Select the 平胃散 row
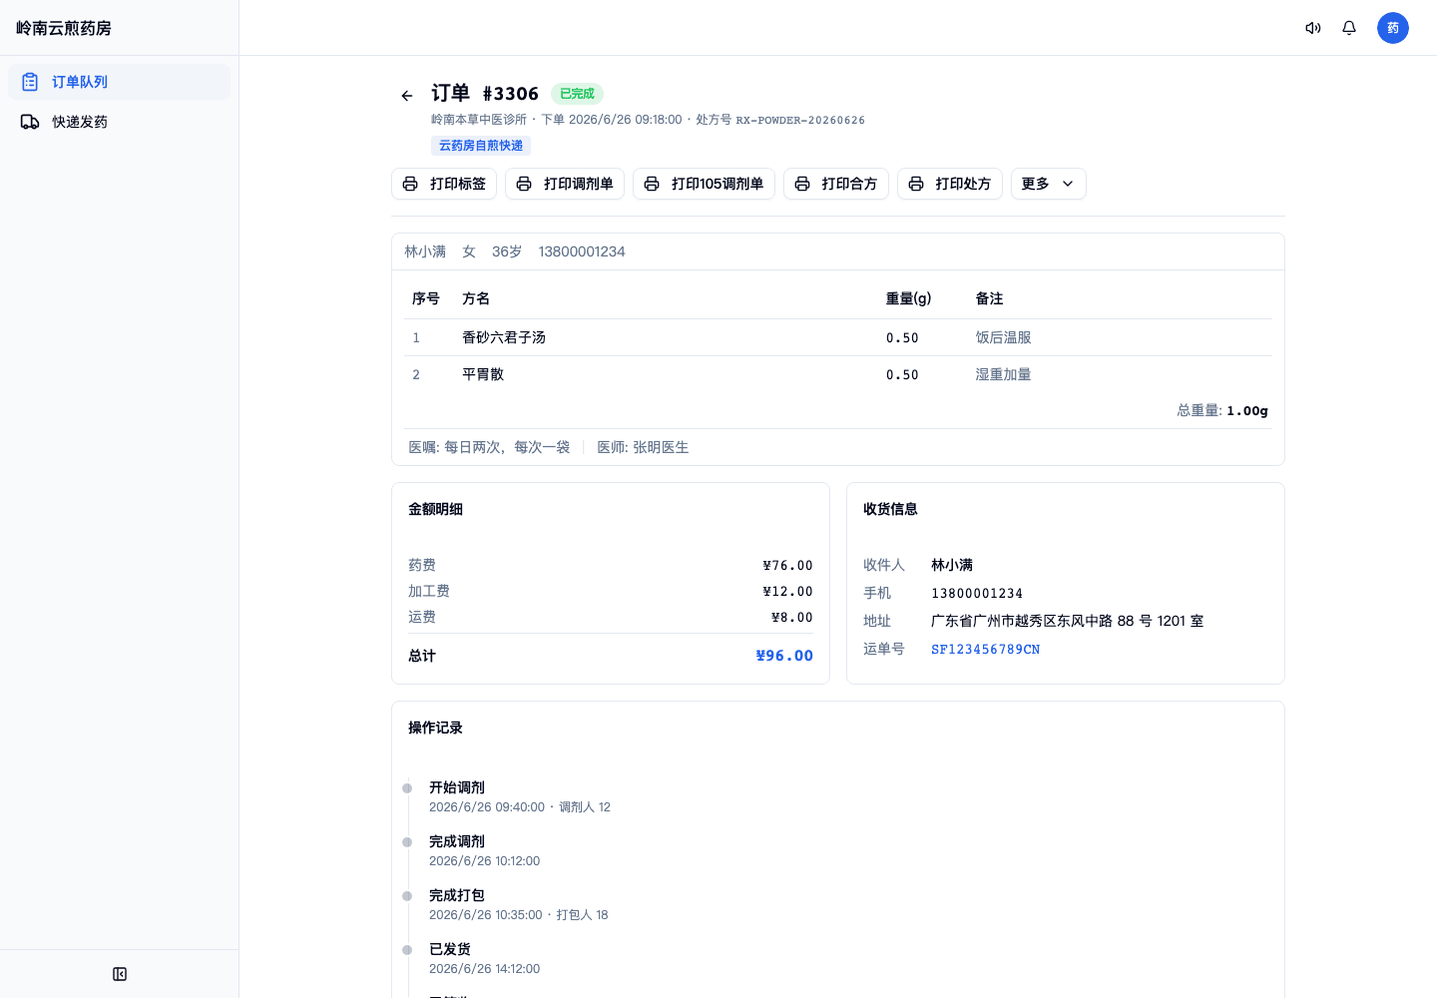Image resolution: width=1437 pixels, height=998 pixels. tap(838, 374)
